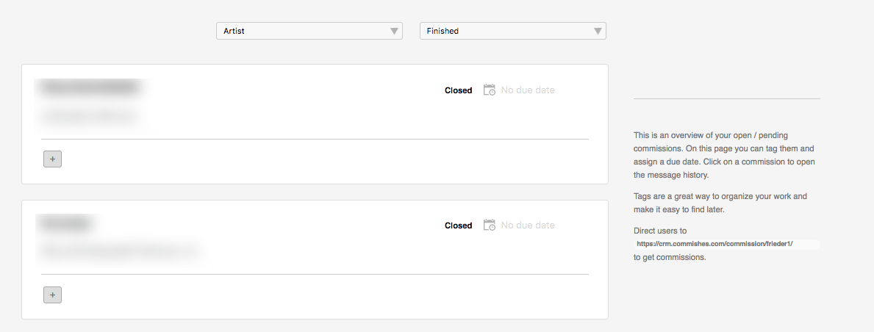Open the Artist role dropdown
This screenshot has height=332, width=874.
click(309, 31)
